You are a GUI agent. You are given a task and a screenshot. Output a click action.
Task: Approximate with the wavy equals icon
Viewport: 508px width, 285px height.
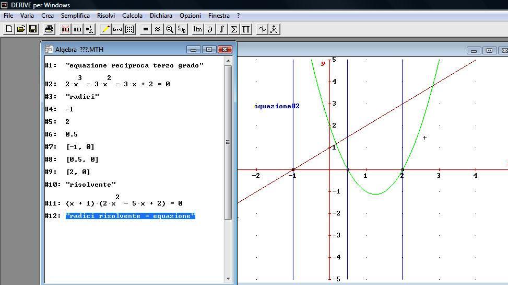[x=158, y=29]
